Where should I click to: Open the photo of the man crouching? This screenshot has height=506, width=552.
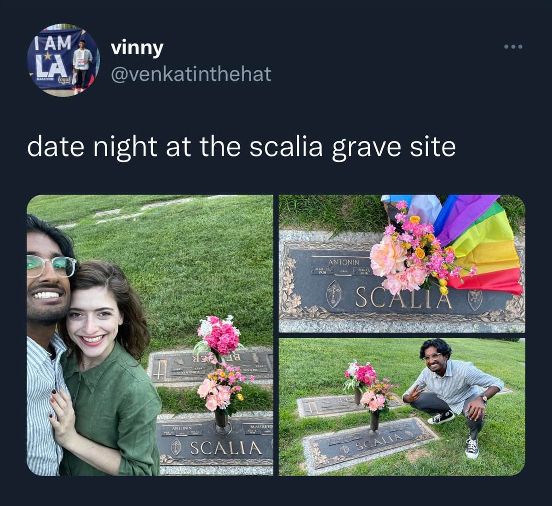(402, 407)
